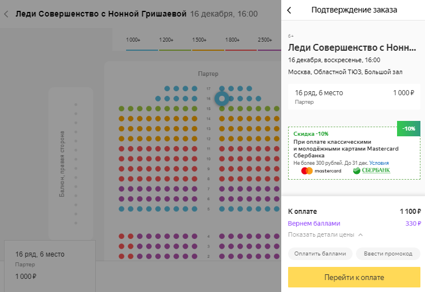Click the ticket row "16 ряд, 6 место" in order panel
This screenshot has width=425, height=292.
click(354, 96)
